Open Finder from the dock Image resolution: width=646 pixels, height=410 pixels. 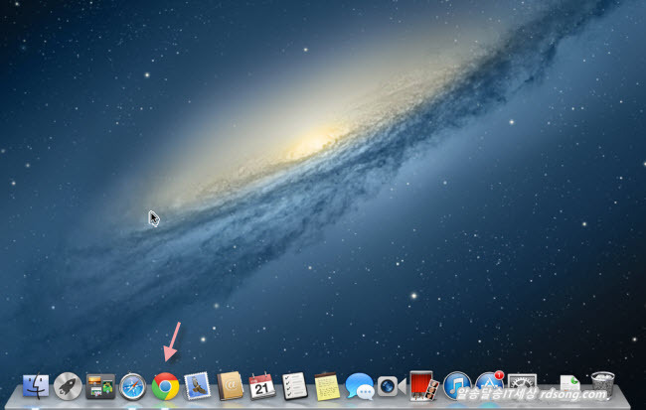[x=37, y=387]
